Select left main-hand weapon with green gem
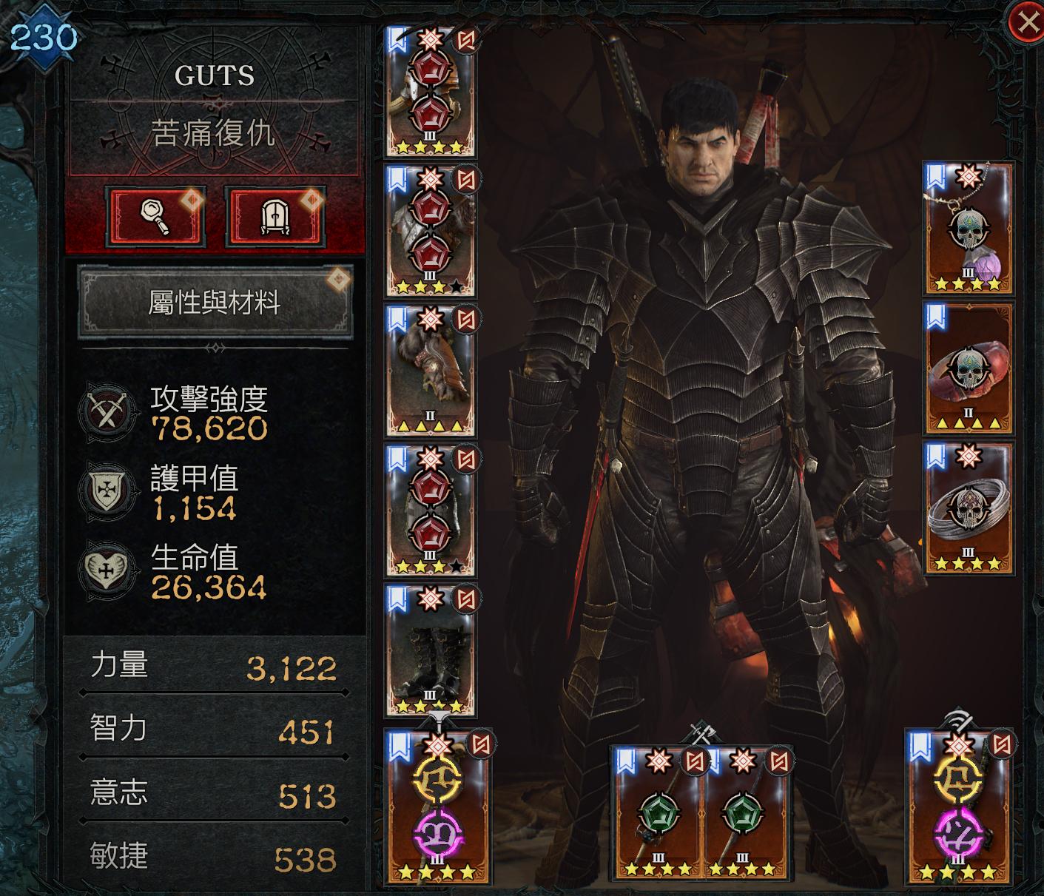 (658, 814)
